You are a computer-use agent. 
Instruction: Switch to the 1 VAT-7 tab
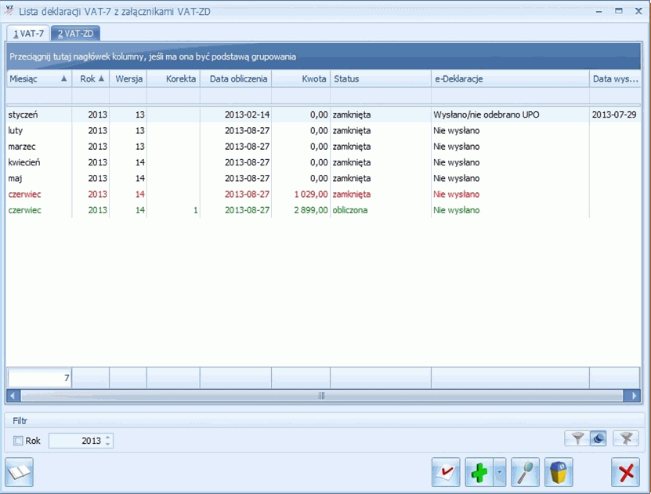point(28,34)
